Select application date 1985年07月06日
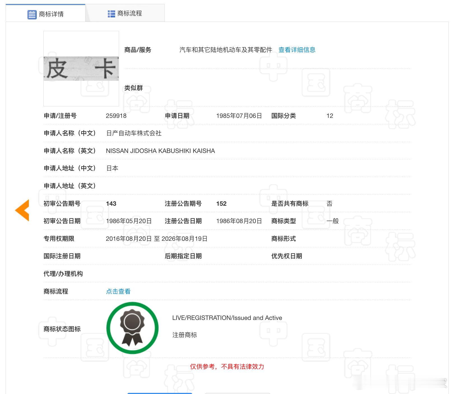This screenshot has width=451, height=394. (239, 116)
